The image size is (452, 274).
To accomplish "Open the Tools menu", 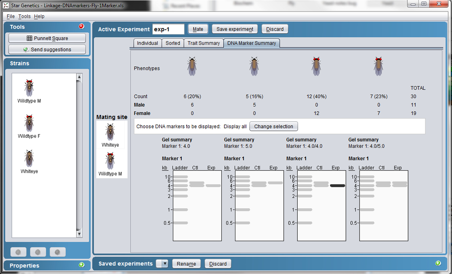I will pyautogui.click(x=24, y=16).
